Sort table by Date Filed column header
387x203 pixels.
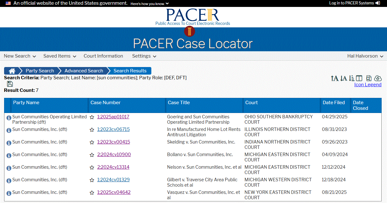tap(334, 103)
